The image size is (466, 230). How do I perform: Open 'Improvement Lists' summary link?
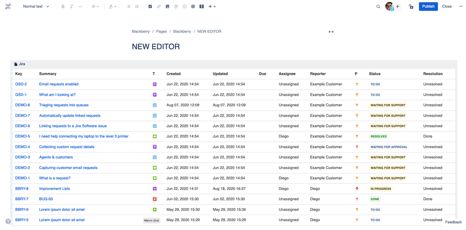click(x=55, y=189)
